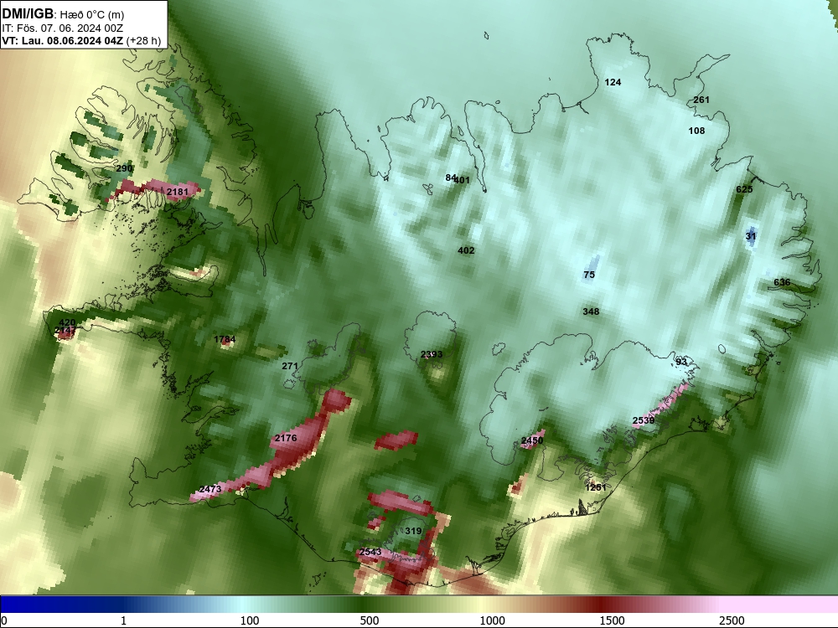Click the value 319 in the south
The width and height of the screenshot is (838, 628).
(413, 531)
